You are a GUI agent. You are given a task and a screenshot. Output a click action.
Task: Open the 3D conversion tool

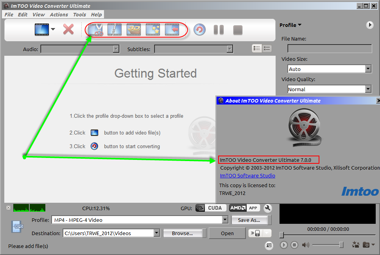[134, 30]
